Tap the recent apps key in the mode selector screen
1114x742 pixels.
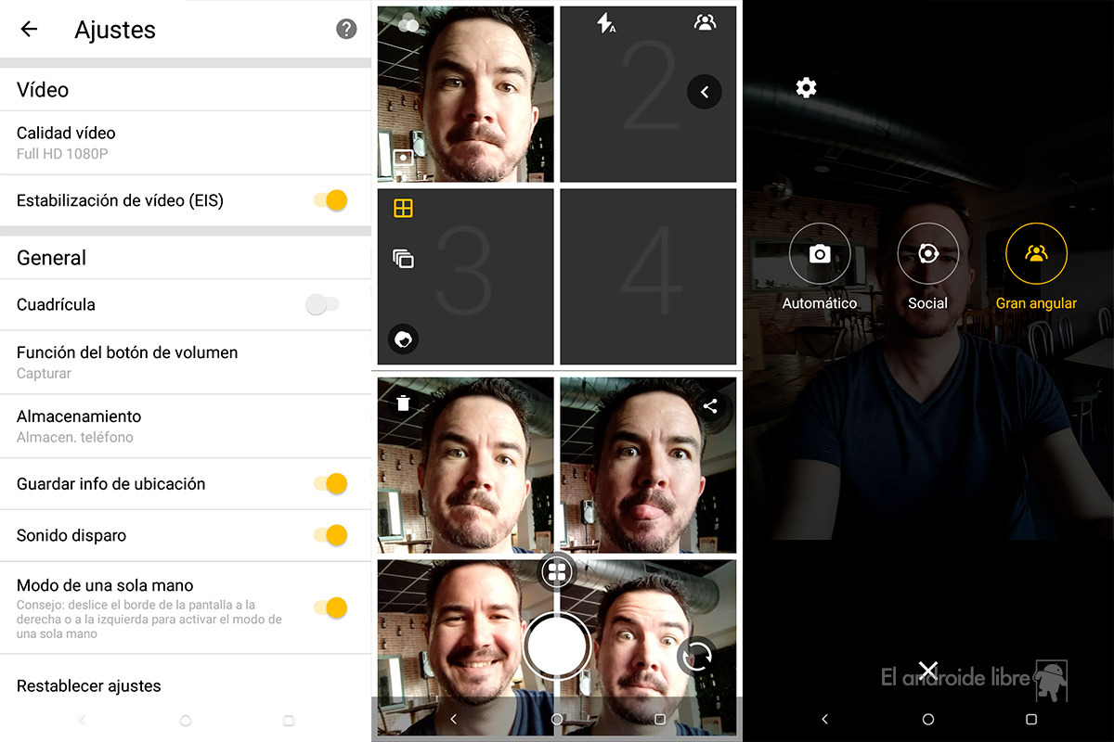(x=1031, y=719)
